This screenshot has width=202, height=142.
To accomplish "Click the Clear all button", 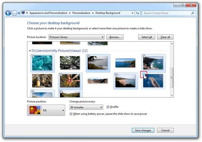I will click(x=165, y=37).
